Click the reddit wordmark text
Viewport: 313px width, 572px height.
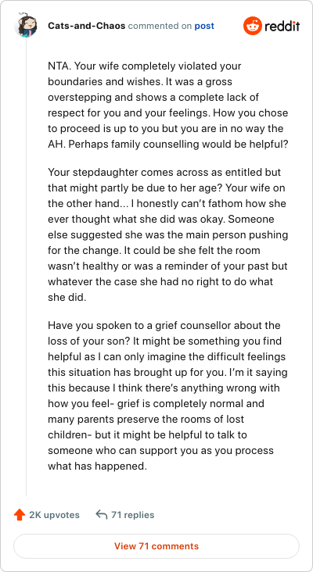[x=282, y=26]
